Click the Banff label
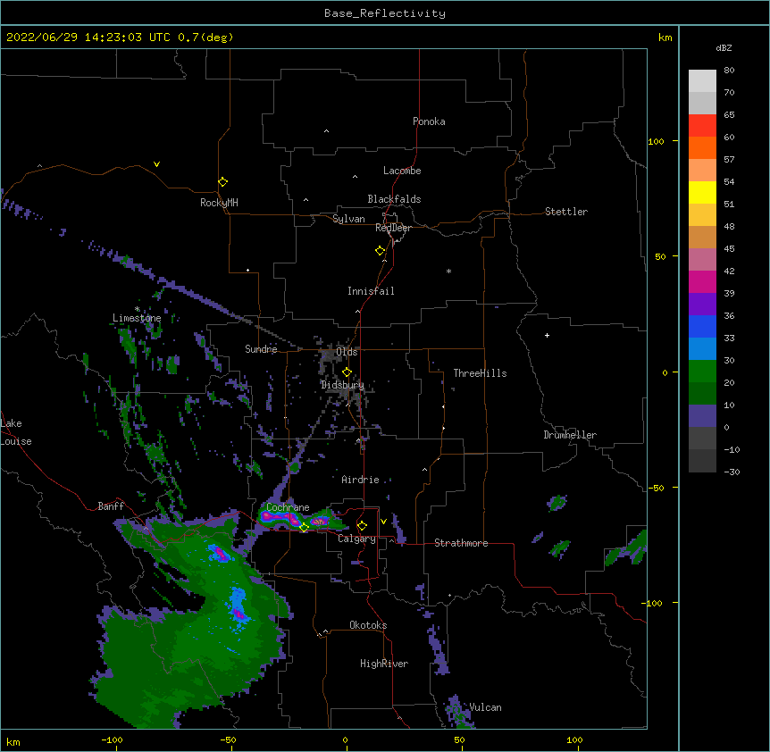The height and width of the screenshot is (752, 770). [111, 506]
